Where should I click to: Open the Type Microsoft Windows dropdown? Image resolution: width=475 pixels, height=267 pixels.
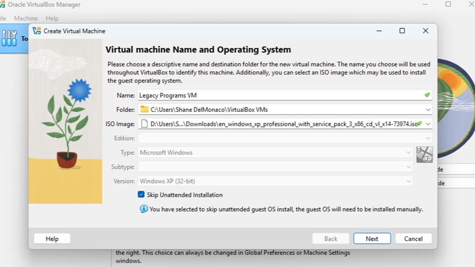point(409,153)
